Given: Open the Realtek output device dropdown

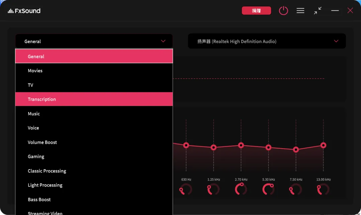Looking at the screenshot, I should click(x=267, y=41).
